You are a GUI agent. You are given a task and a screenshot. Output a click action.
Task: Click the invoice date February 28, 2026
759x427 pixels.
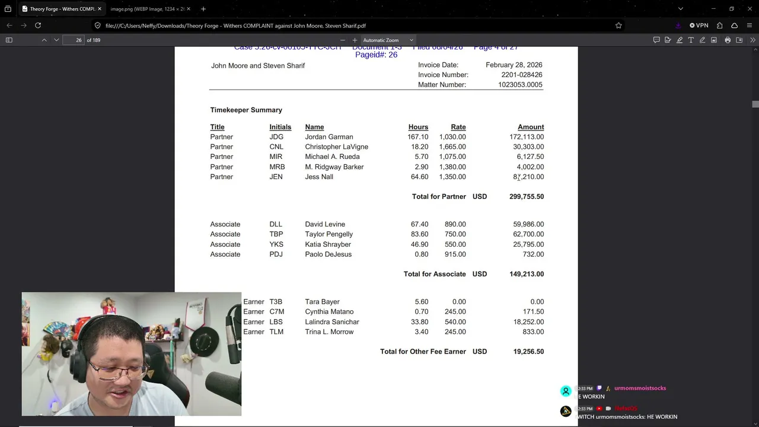click(514, 65)
